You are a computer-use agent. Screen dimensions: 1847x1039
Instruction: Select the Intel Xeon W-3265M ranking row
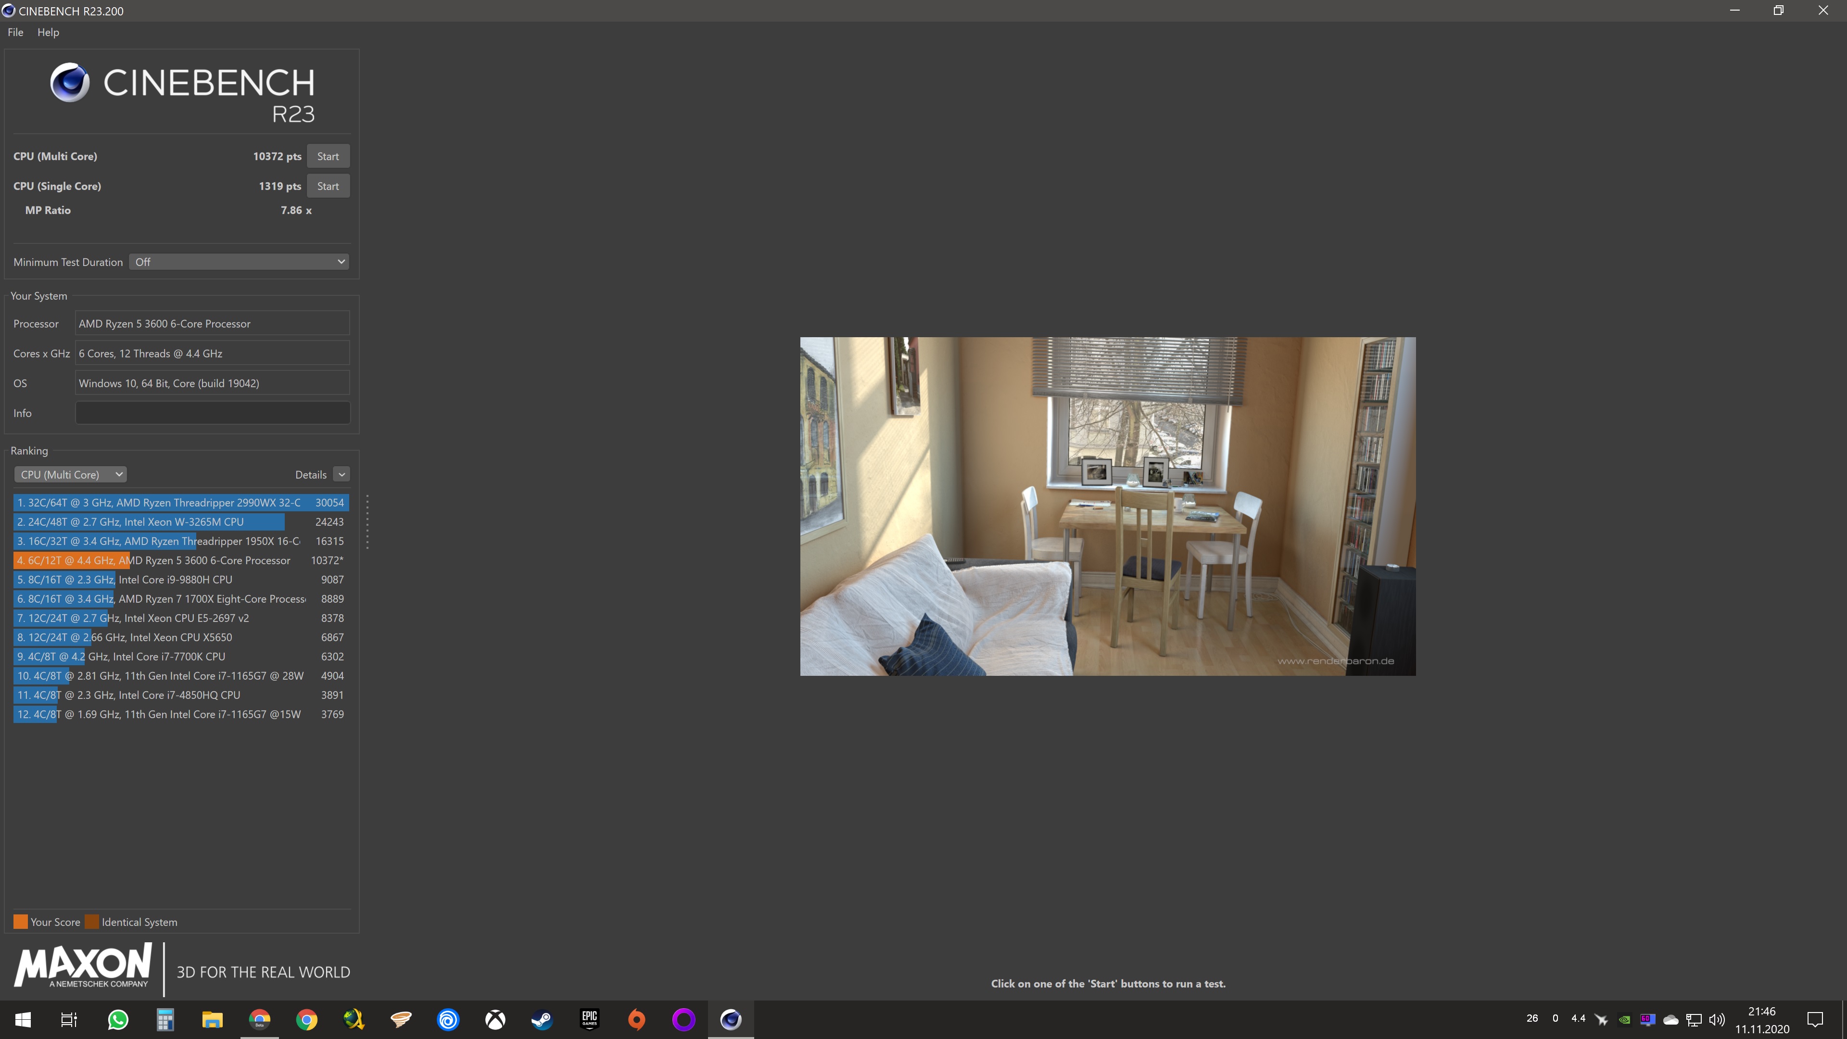[181, 522]
